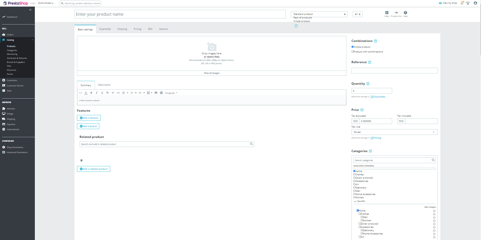Open the source code editor icon
Viewport: 481px width, 240px height.
pos(81,93)
